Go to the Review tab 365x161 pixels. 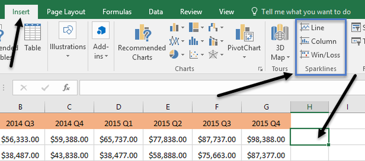[x=191, y=12]
